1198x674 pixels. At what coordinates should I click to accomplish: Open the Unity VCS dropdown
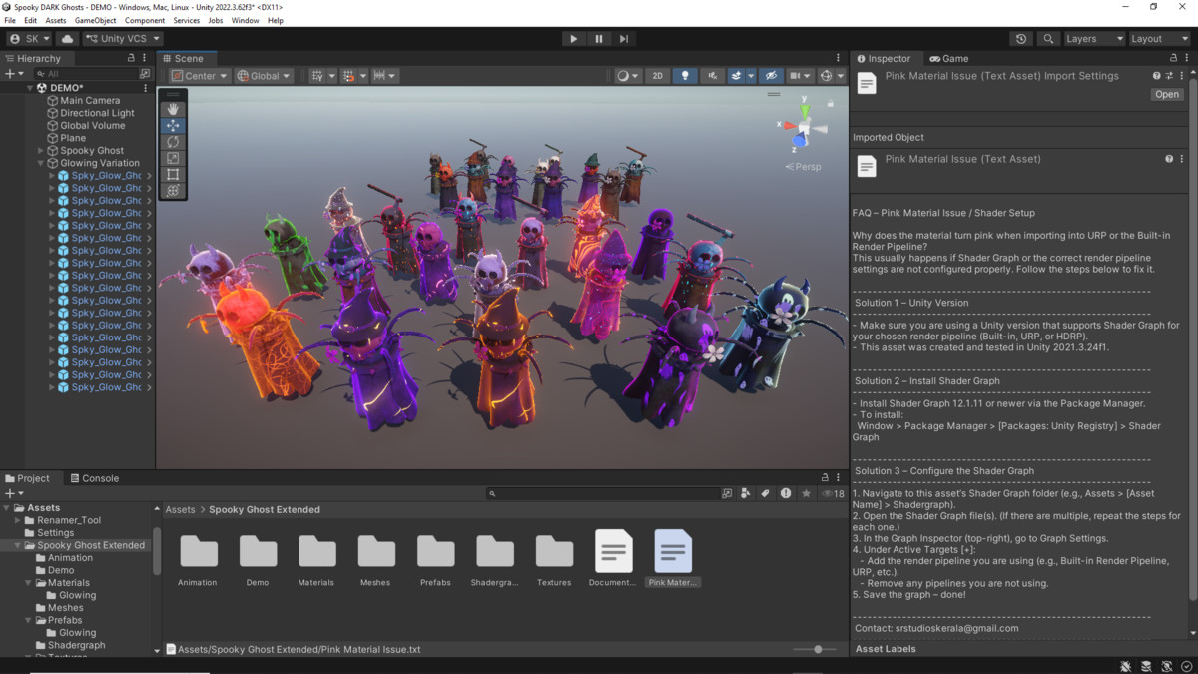click(123, 39)
